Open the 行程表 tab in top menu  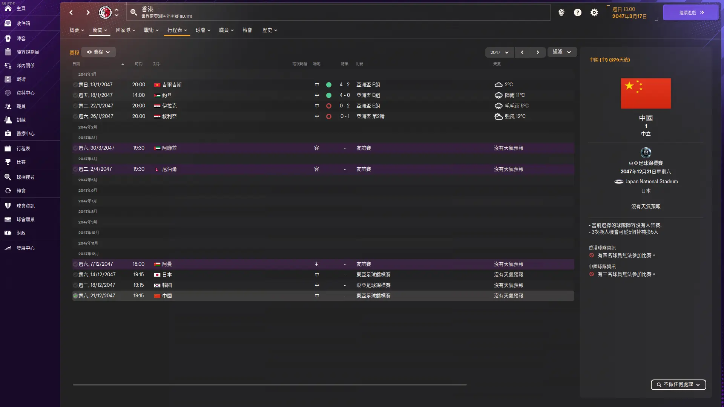pyautogui.click(x=177, y=30)
